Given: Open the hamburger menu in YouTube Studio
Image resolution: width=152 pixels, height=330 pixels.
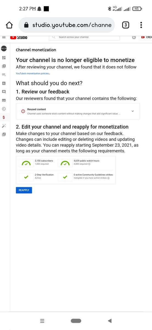Looking at the screenshot, I should click(4, 37).
